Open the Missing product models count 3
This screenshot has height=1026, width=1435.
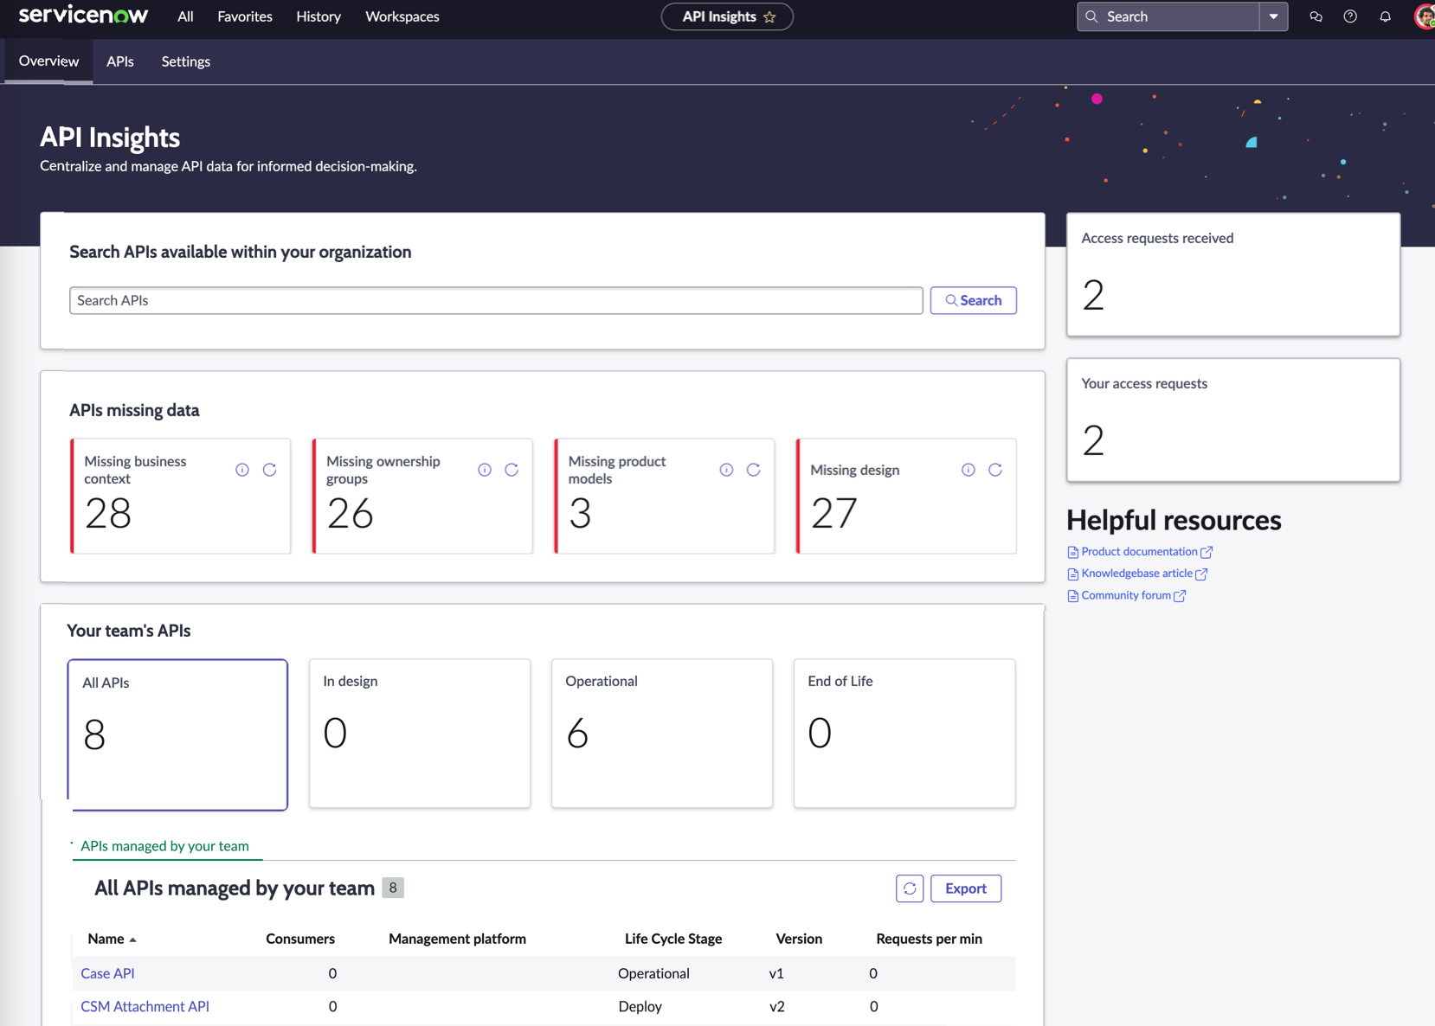point(580,514)
